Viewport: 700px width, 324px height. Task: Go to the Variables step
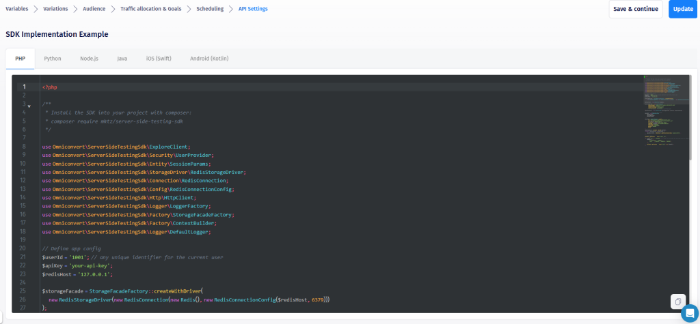coord(17,9)
